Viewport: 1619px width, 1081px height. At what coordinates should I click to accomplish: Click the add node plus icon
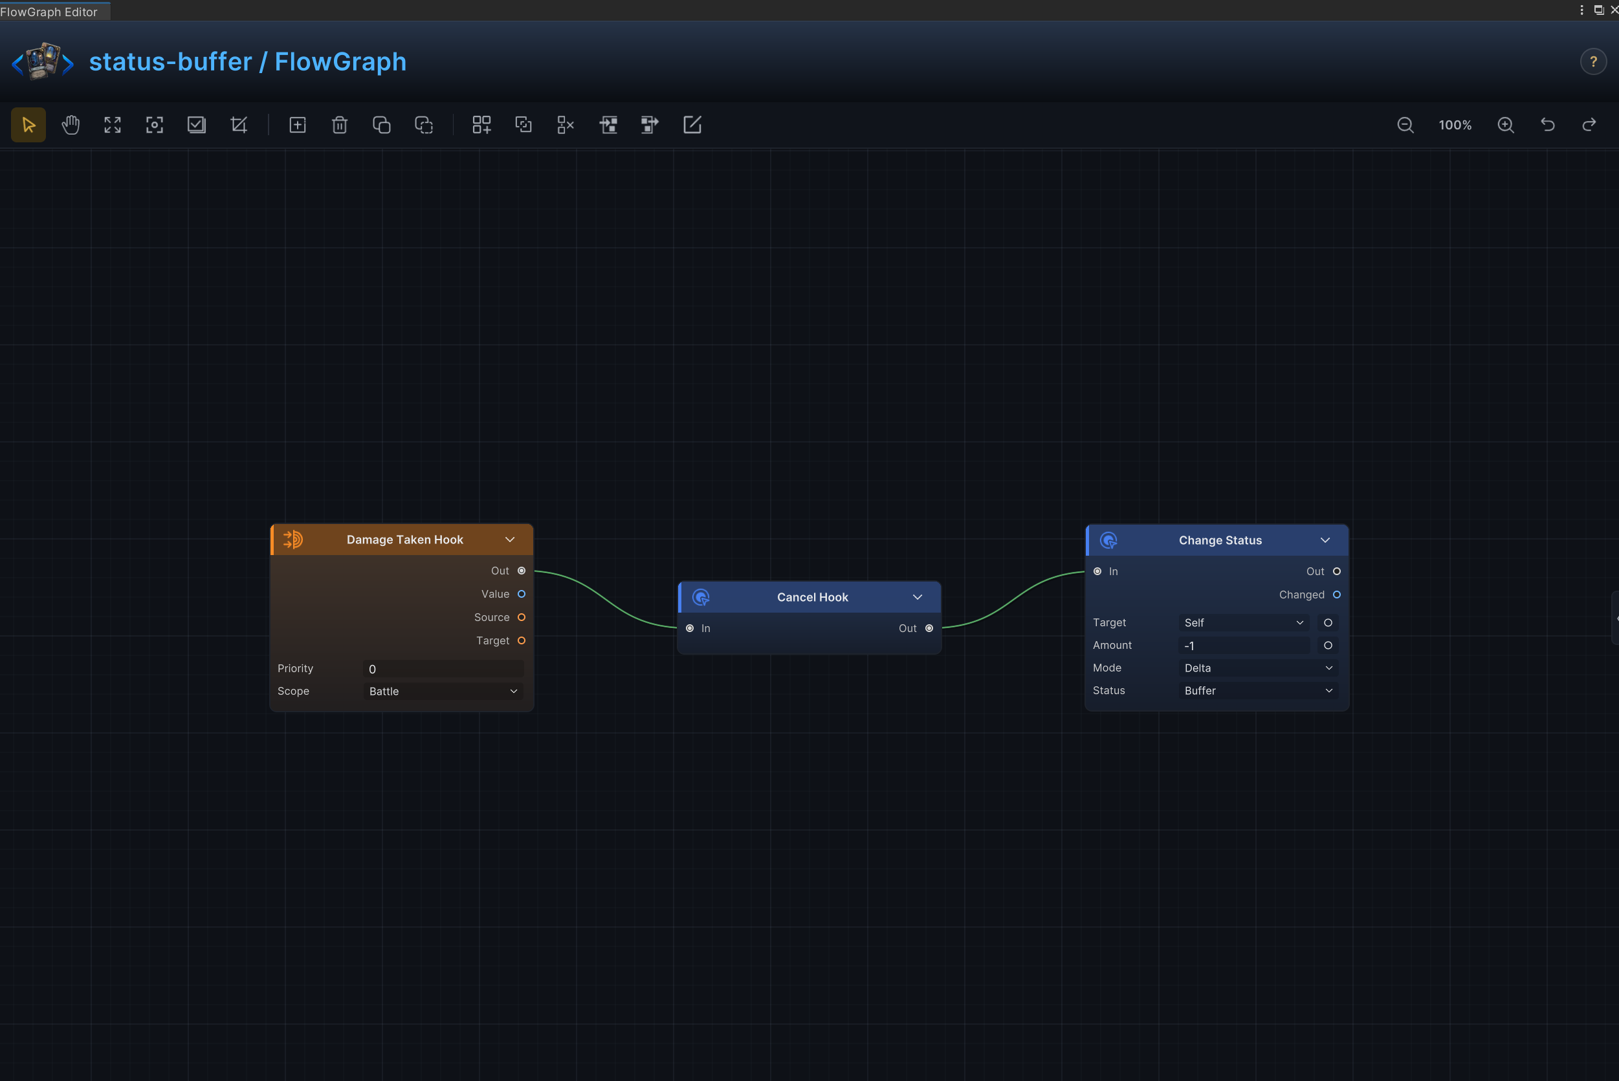(x=297, y=125)
